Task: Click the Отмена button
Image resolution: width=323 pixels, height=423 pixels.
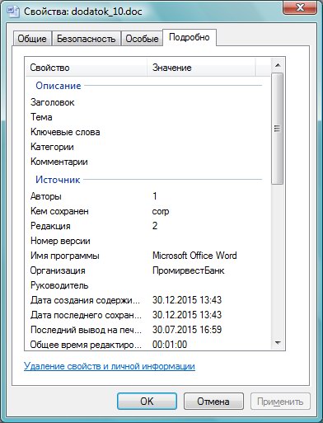Action: click(213, 402)
